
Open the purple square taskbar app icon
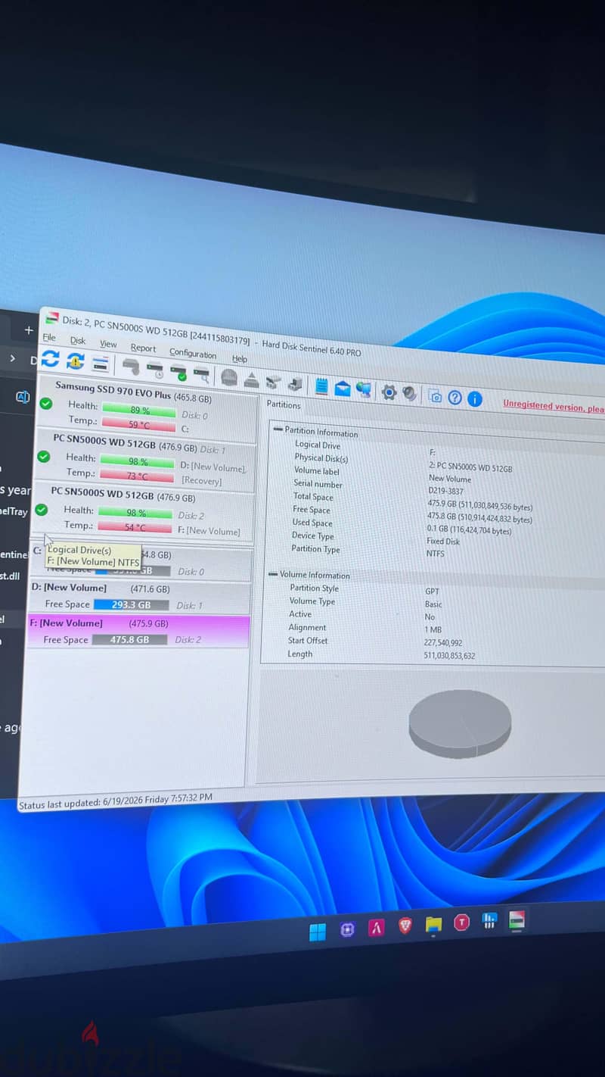click(x=347, y=930)
